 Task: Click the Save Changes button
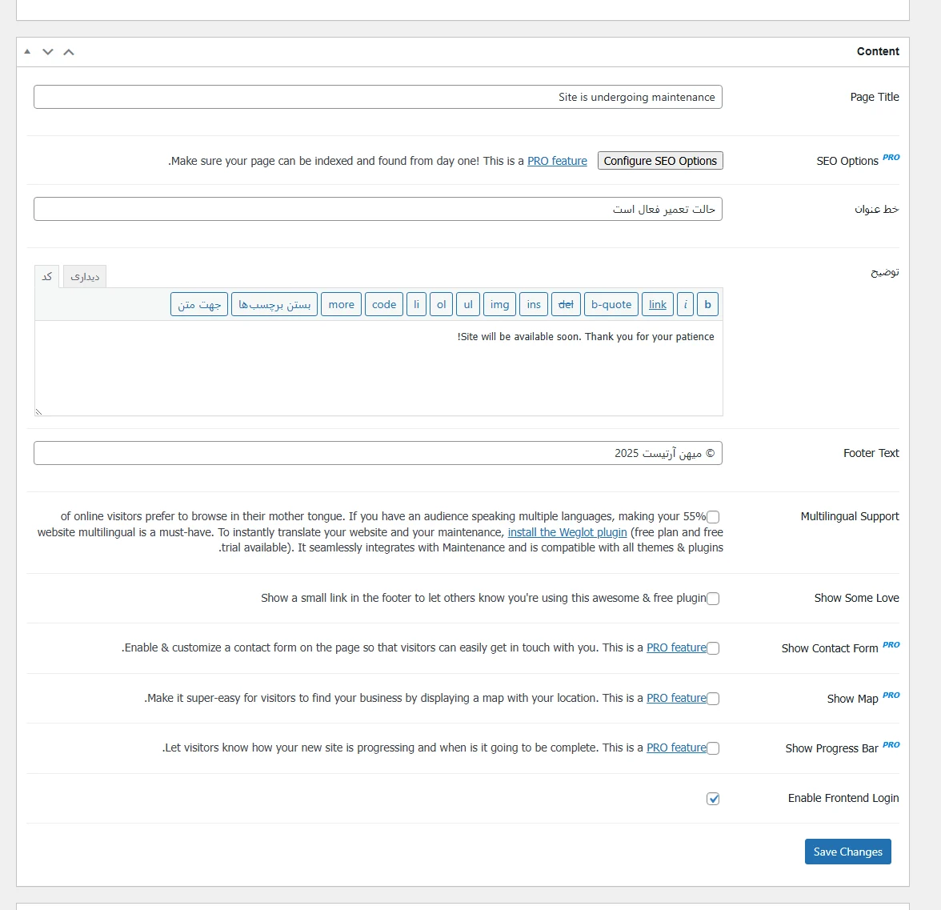tap(847, 852)
